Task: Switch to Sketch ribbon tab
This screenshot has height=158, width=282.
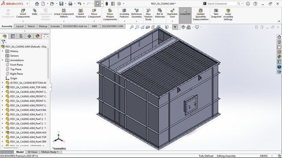Action: click(x=31, y=26)
